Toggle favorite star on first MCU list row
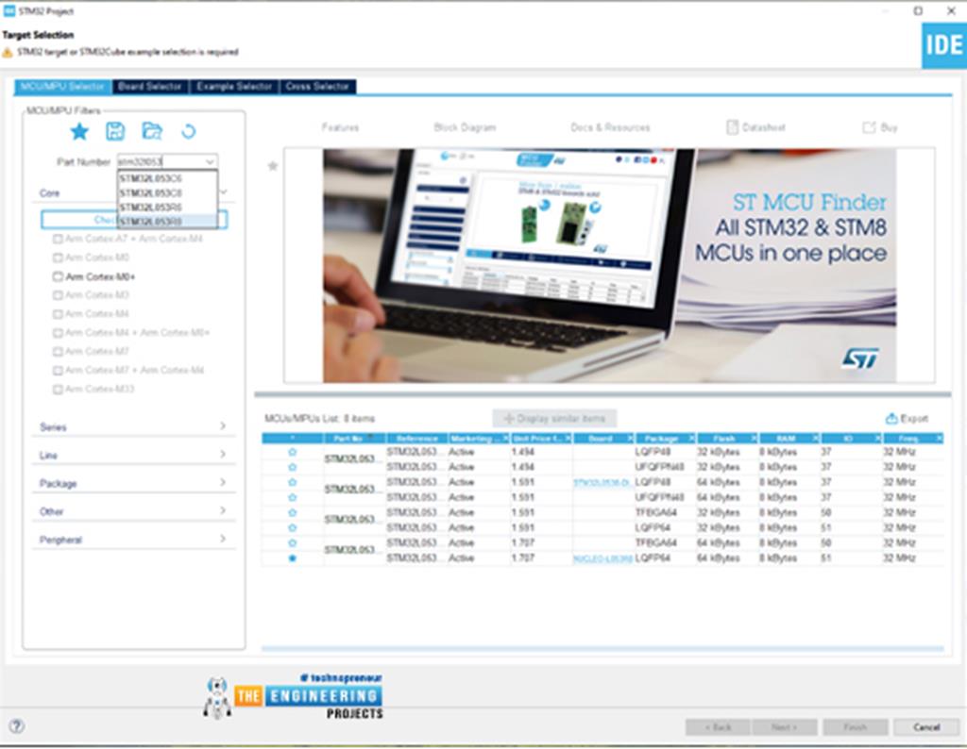This screenshot has width=967, height=749. tap(292, 453)
